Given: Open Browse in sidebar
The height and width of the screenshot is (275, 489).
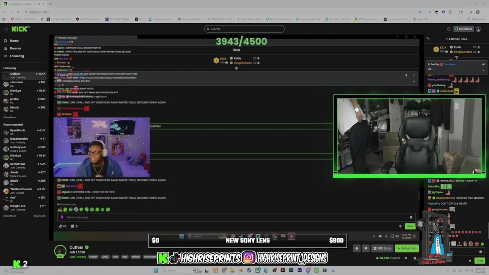Looking at the screenshot, I should [x=12, y=48].
